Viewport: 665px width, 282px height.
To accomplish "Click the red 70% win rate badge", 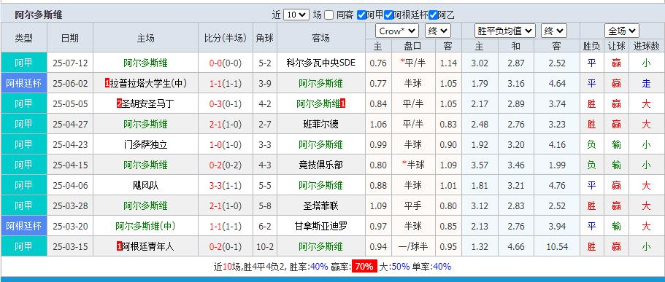I will 364,267.
